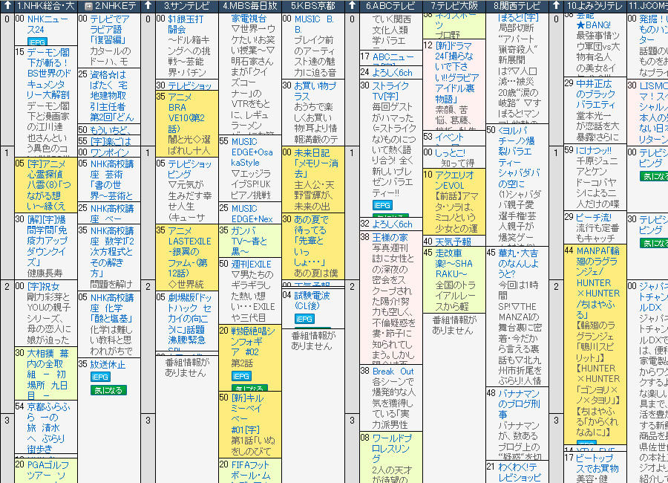Screen dimensions: 668x483
Task: Open Break Out program link
Action: point(393,372)
